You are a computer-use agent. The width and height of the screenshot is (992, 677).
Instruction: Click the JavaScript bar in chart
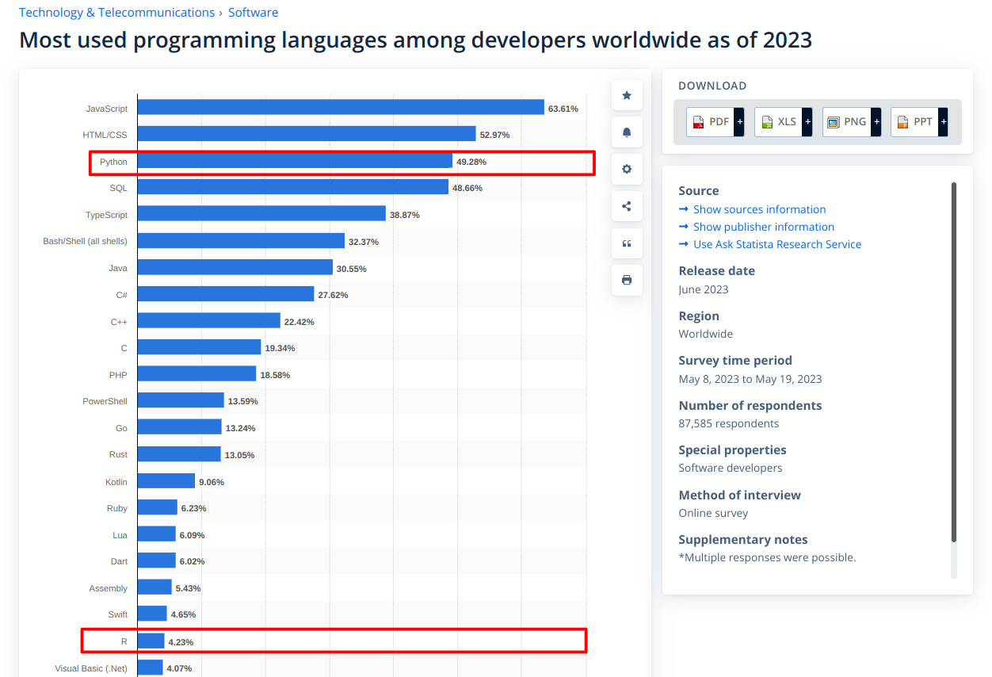tap(341, 108)
